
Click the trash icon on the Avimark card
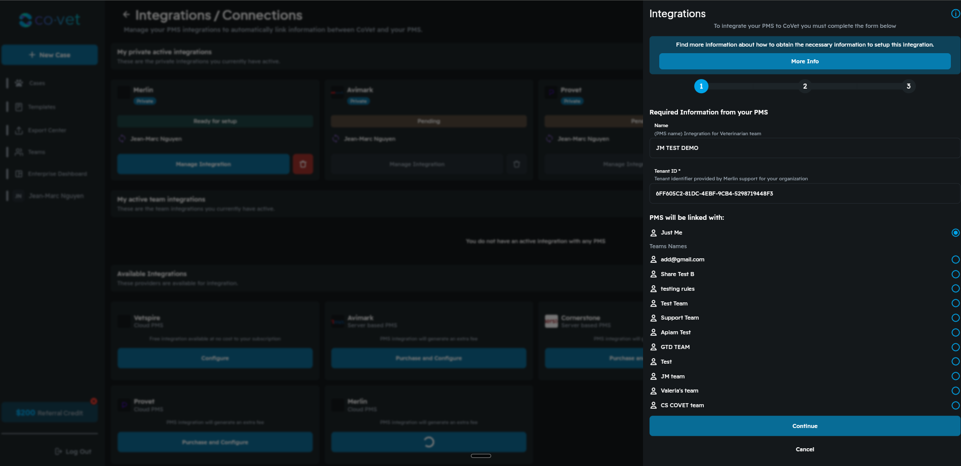(x=516, y=164)
